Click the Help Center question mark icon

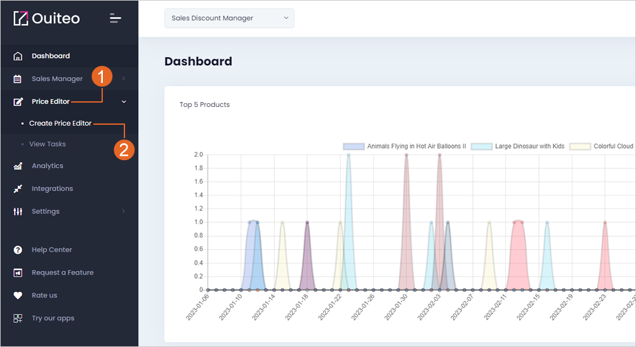pyautogui.click(x=18, y=250)
